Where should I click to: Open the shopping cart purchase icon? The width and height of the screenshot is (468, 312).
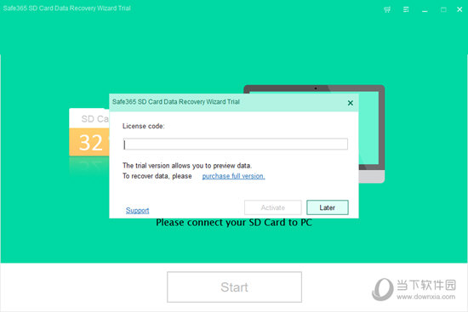(387, 9)
